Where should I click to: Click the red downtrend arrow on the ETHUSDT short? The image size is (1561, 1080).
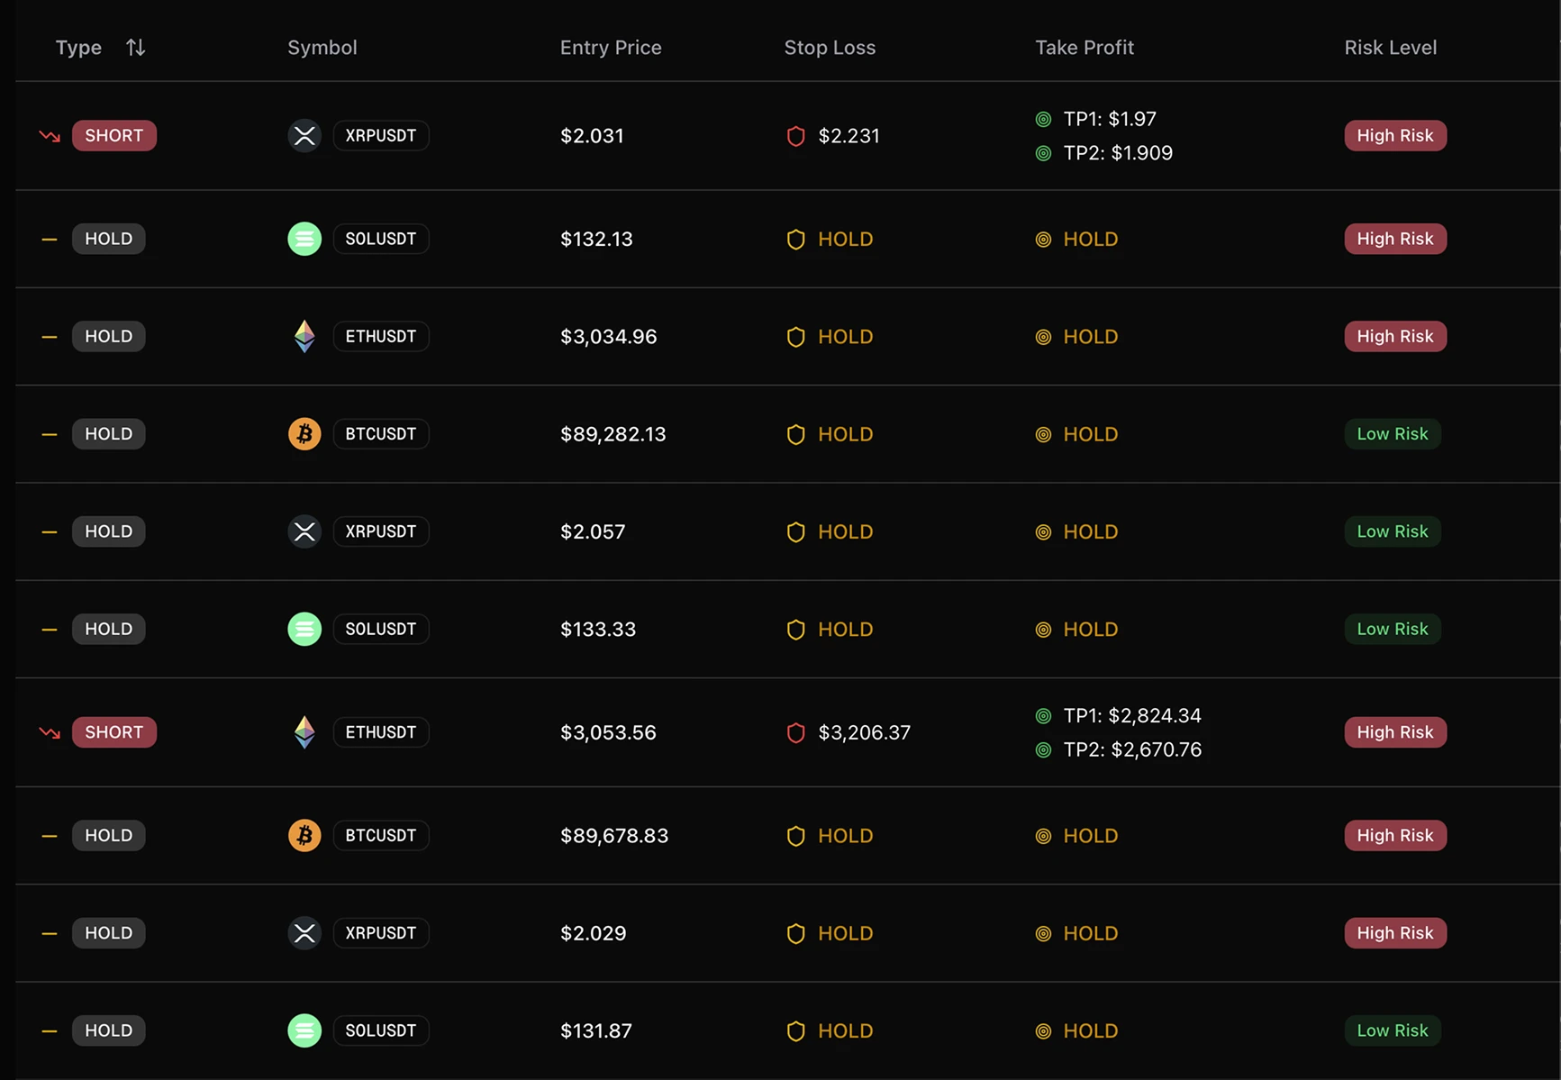point(49,732)
